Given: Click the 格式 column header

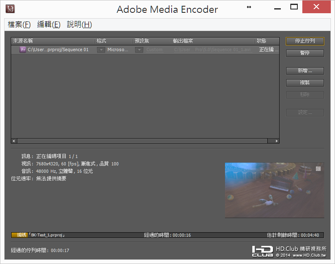Looking at the screenshot, I should coord(113,41).
